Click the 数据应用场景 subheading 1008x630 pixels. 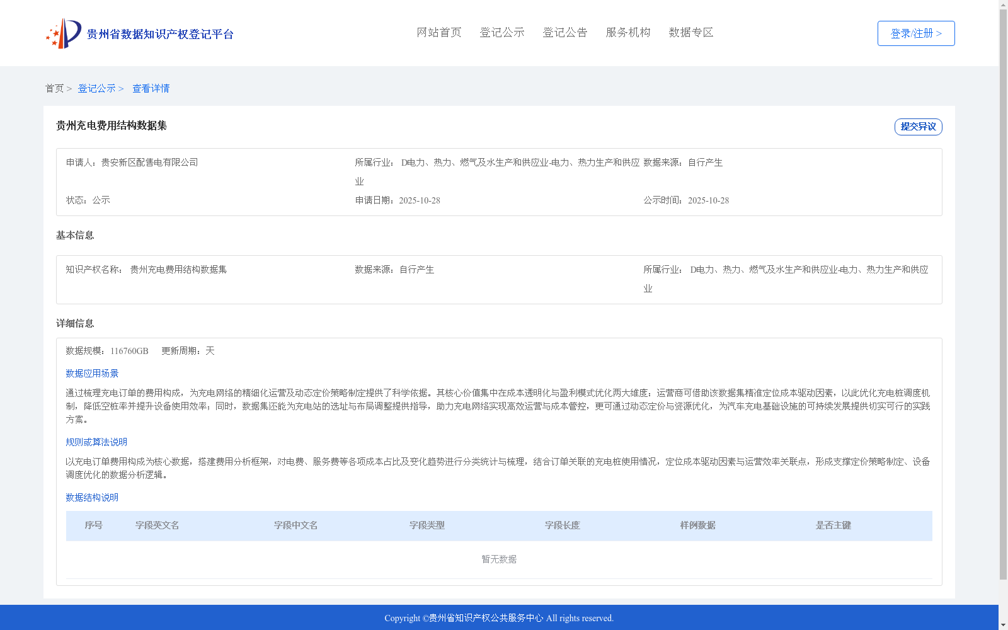click(x=92, y=374)
